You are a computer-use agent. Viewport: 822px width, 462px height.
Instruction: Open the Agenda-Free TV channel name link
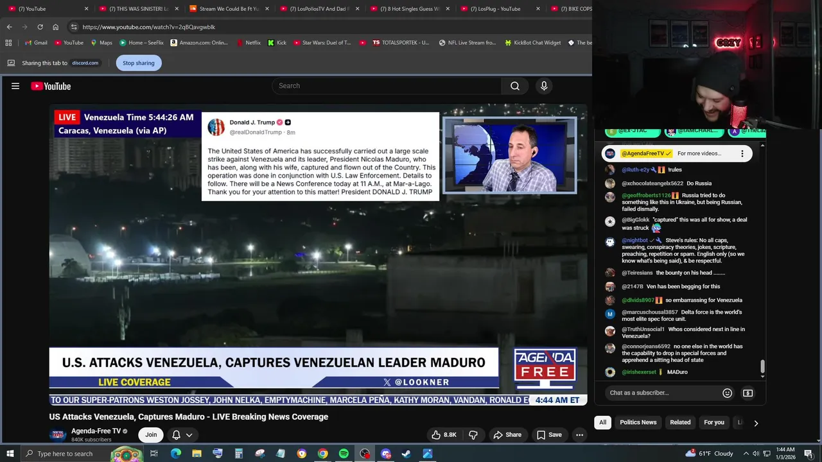(x=96, y=431)
